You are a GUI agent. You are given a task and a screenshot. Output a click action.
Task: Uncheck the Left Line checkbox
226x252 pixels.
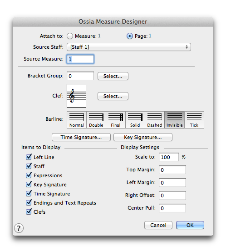pos(29,157)
